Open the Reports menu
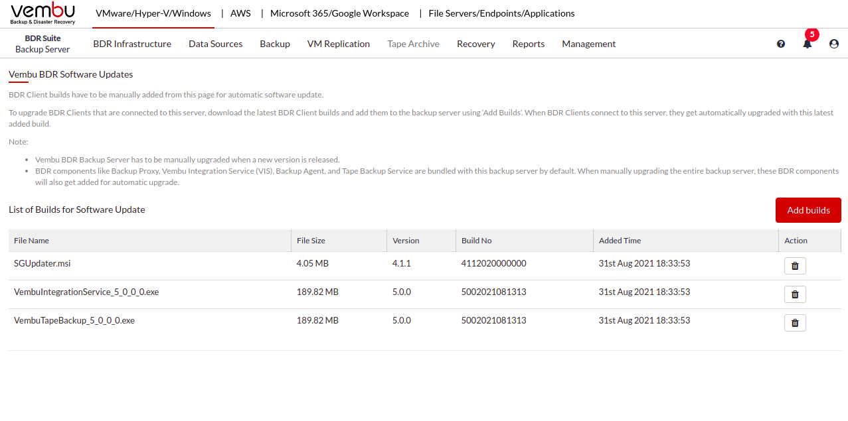Viewport: 848px width, 421px height. (x=528, y=44)
